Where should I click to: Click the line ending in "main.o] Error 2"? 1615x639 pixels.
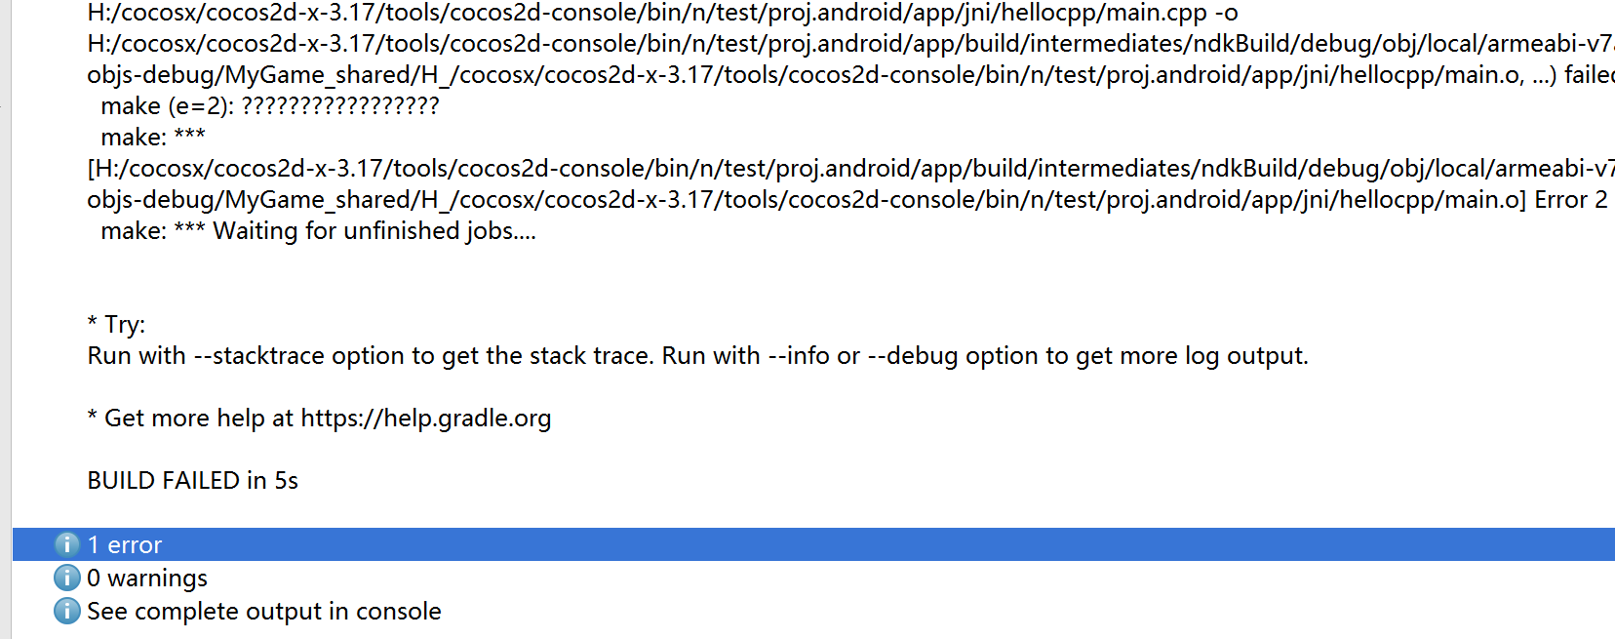(x=847, y=200)
